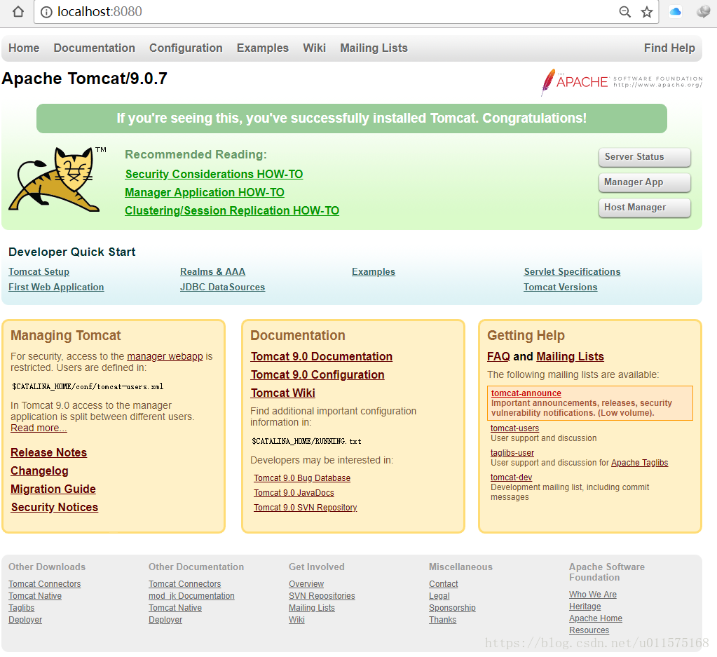Open Tomcat 9.0 Documentation link
Viewport: 717px width, 657px height.
(x=322, y=356)
